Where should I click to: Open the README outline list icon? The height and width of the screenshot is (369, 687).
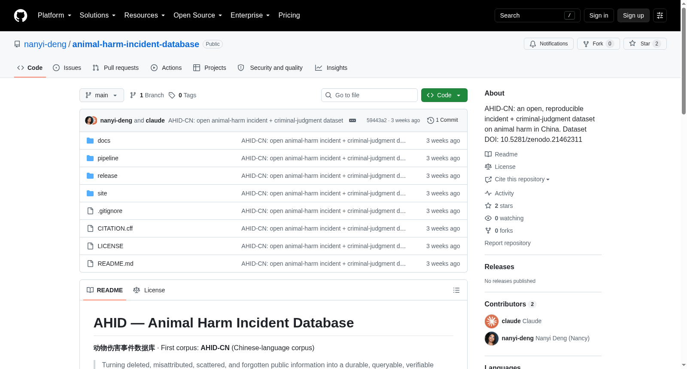pyautogui.click(x=456, y=290)
